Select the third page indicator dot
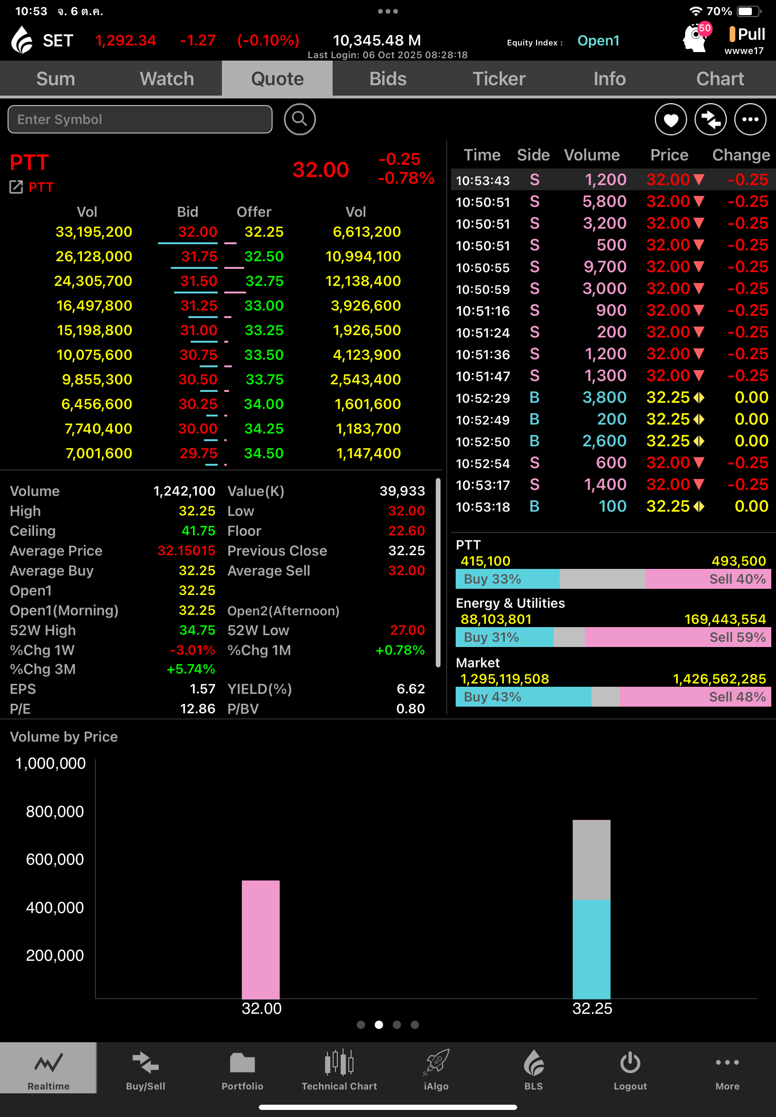Screen dimensions: 776x1117 (x=397, y=1025)
